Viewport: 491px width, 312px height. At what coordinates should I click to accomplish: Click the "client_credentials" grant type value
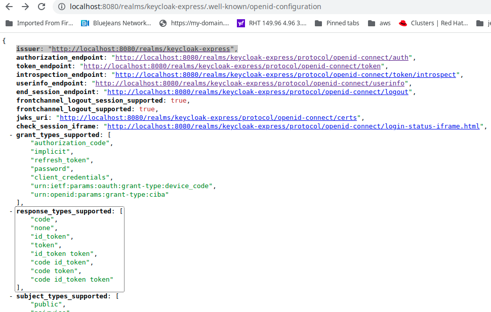[x=70, y=177]
